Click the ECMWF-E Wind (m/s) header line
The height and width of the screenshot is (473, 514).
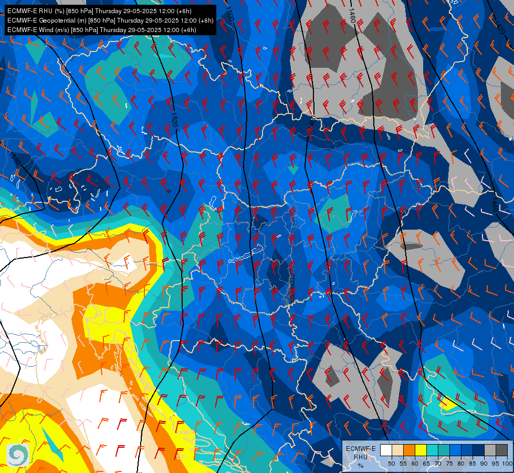(102, 30)
